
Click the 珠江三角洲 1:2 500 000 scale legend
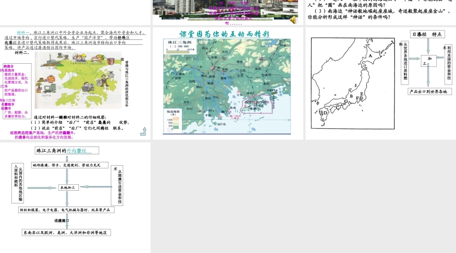pos(180,46)
